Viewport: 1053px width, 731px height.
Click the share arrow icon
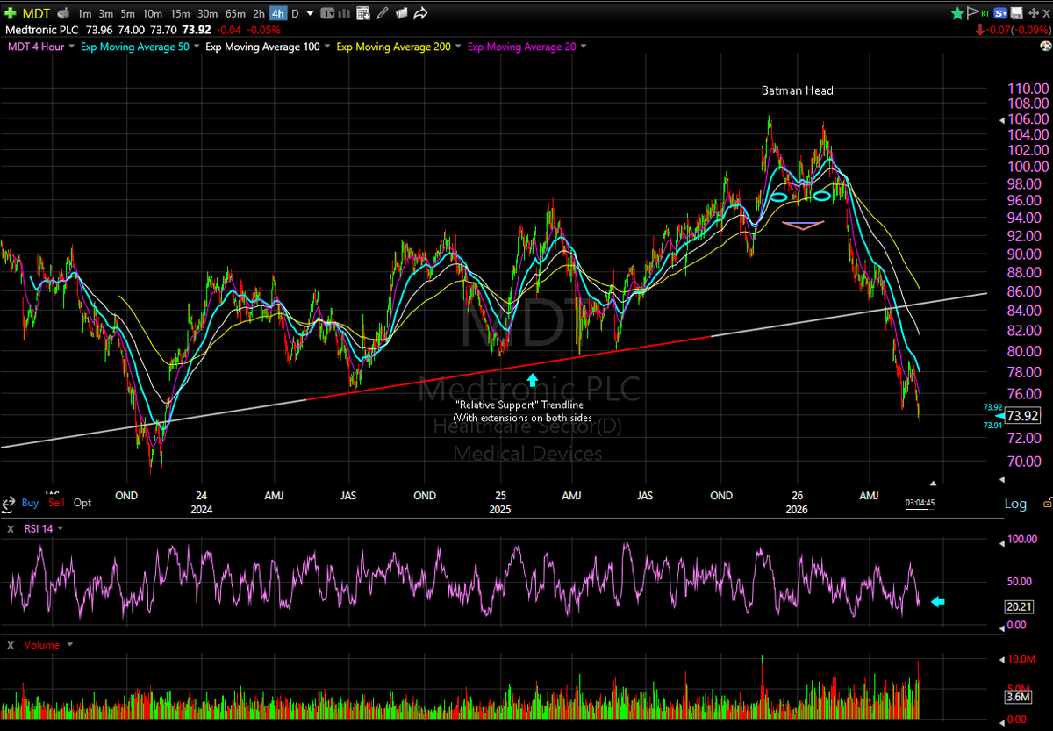420,13
